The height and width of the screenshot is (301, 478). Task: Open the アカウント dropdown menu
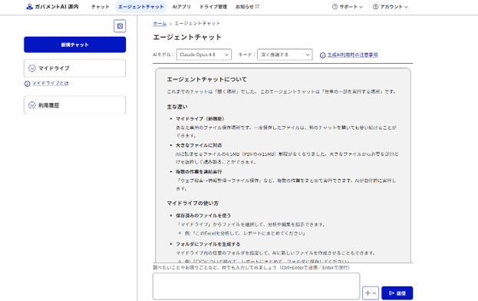coord(391,6)
